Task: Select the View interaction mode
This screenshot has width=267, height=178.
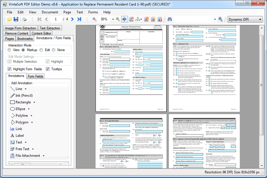Action: pyautogui.click(x=9, y=50)
